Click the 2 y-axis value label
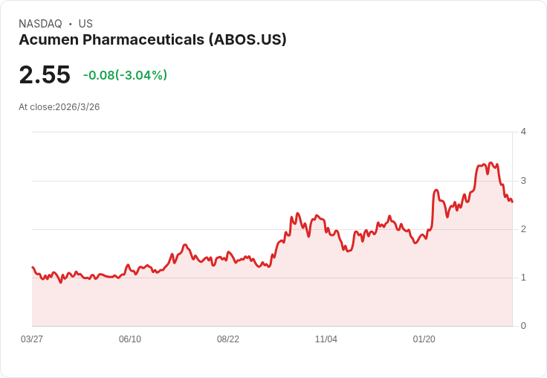Screen dimensions: 547x378 click(x=523, y=229)
